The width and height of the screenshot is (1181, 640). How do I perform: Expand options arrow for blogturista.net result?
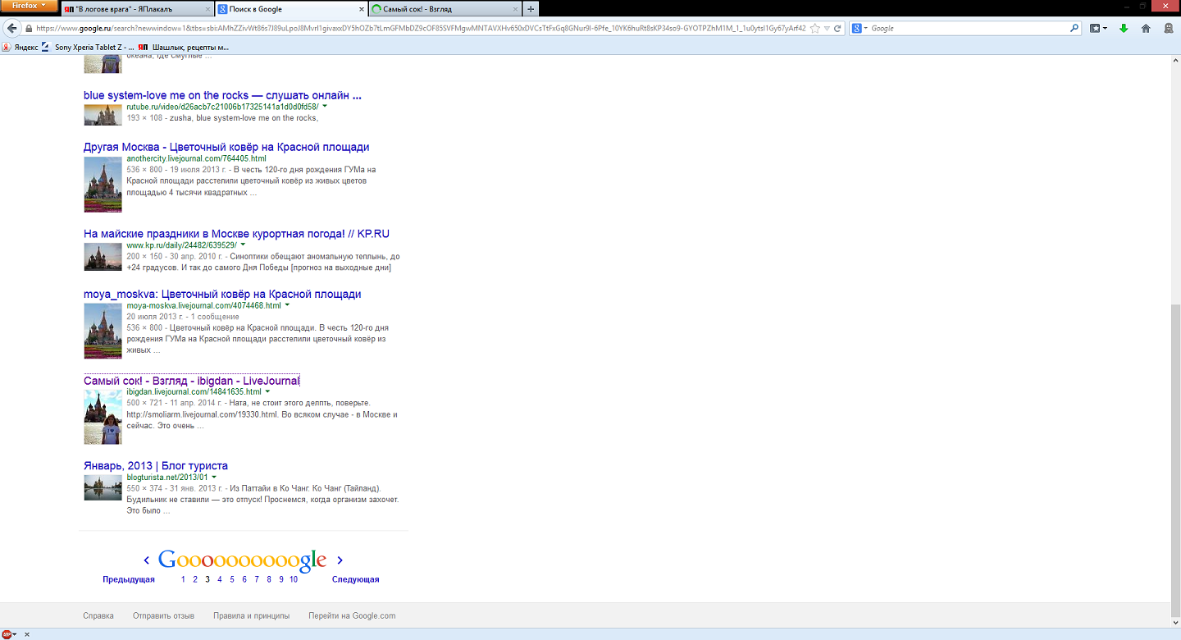tap(214, 477)
